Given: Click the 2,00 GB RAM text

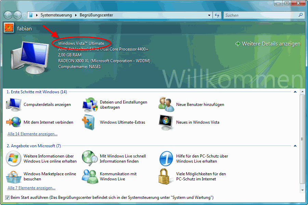Looking at the screenshot, I should click(70, 55).
